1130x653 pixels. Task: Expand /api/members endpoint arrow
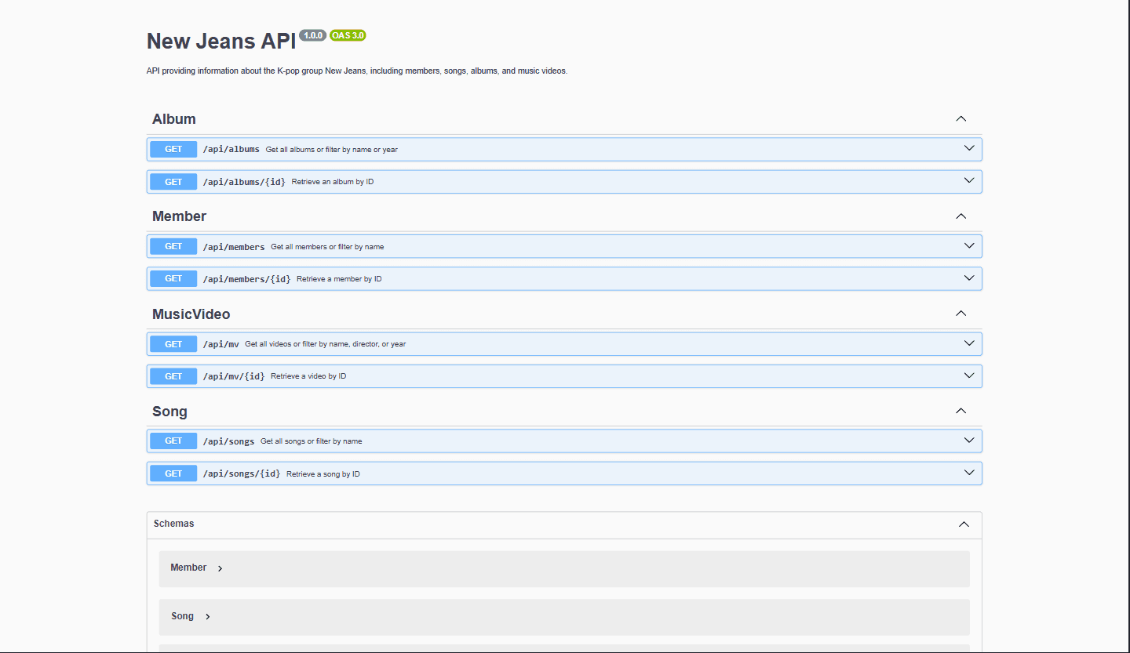[969, 246]
